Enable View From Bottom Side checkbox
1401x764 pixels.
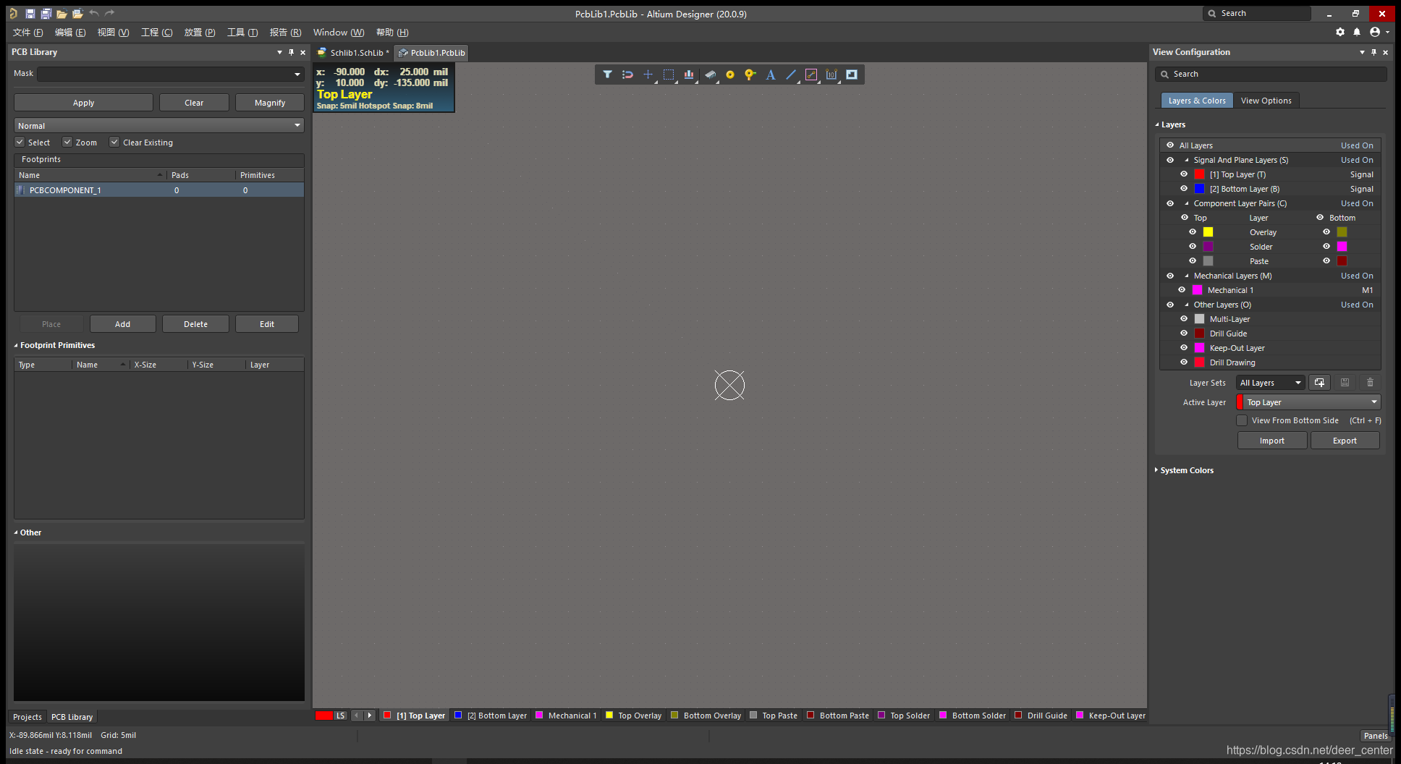point(1242,420)
